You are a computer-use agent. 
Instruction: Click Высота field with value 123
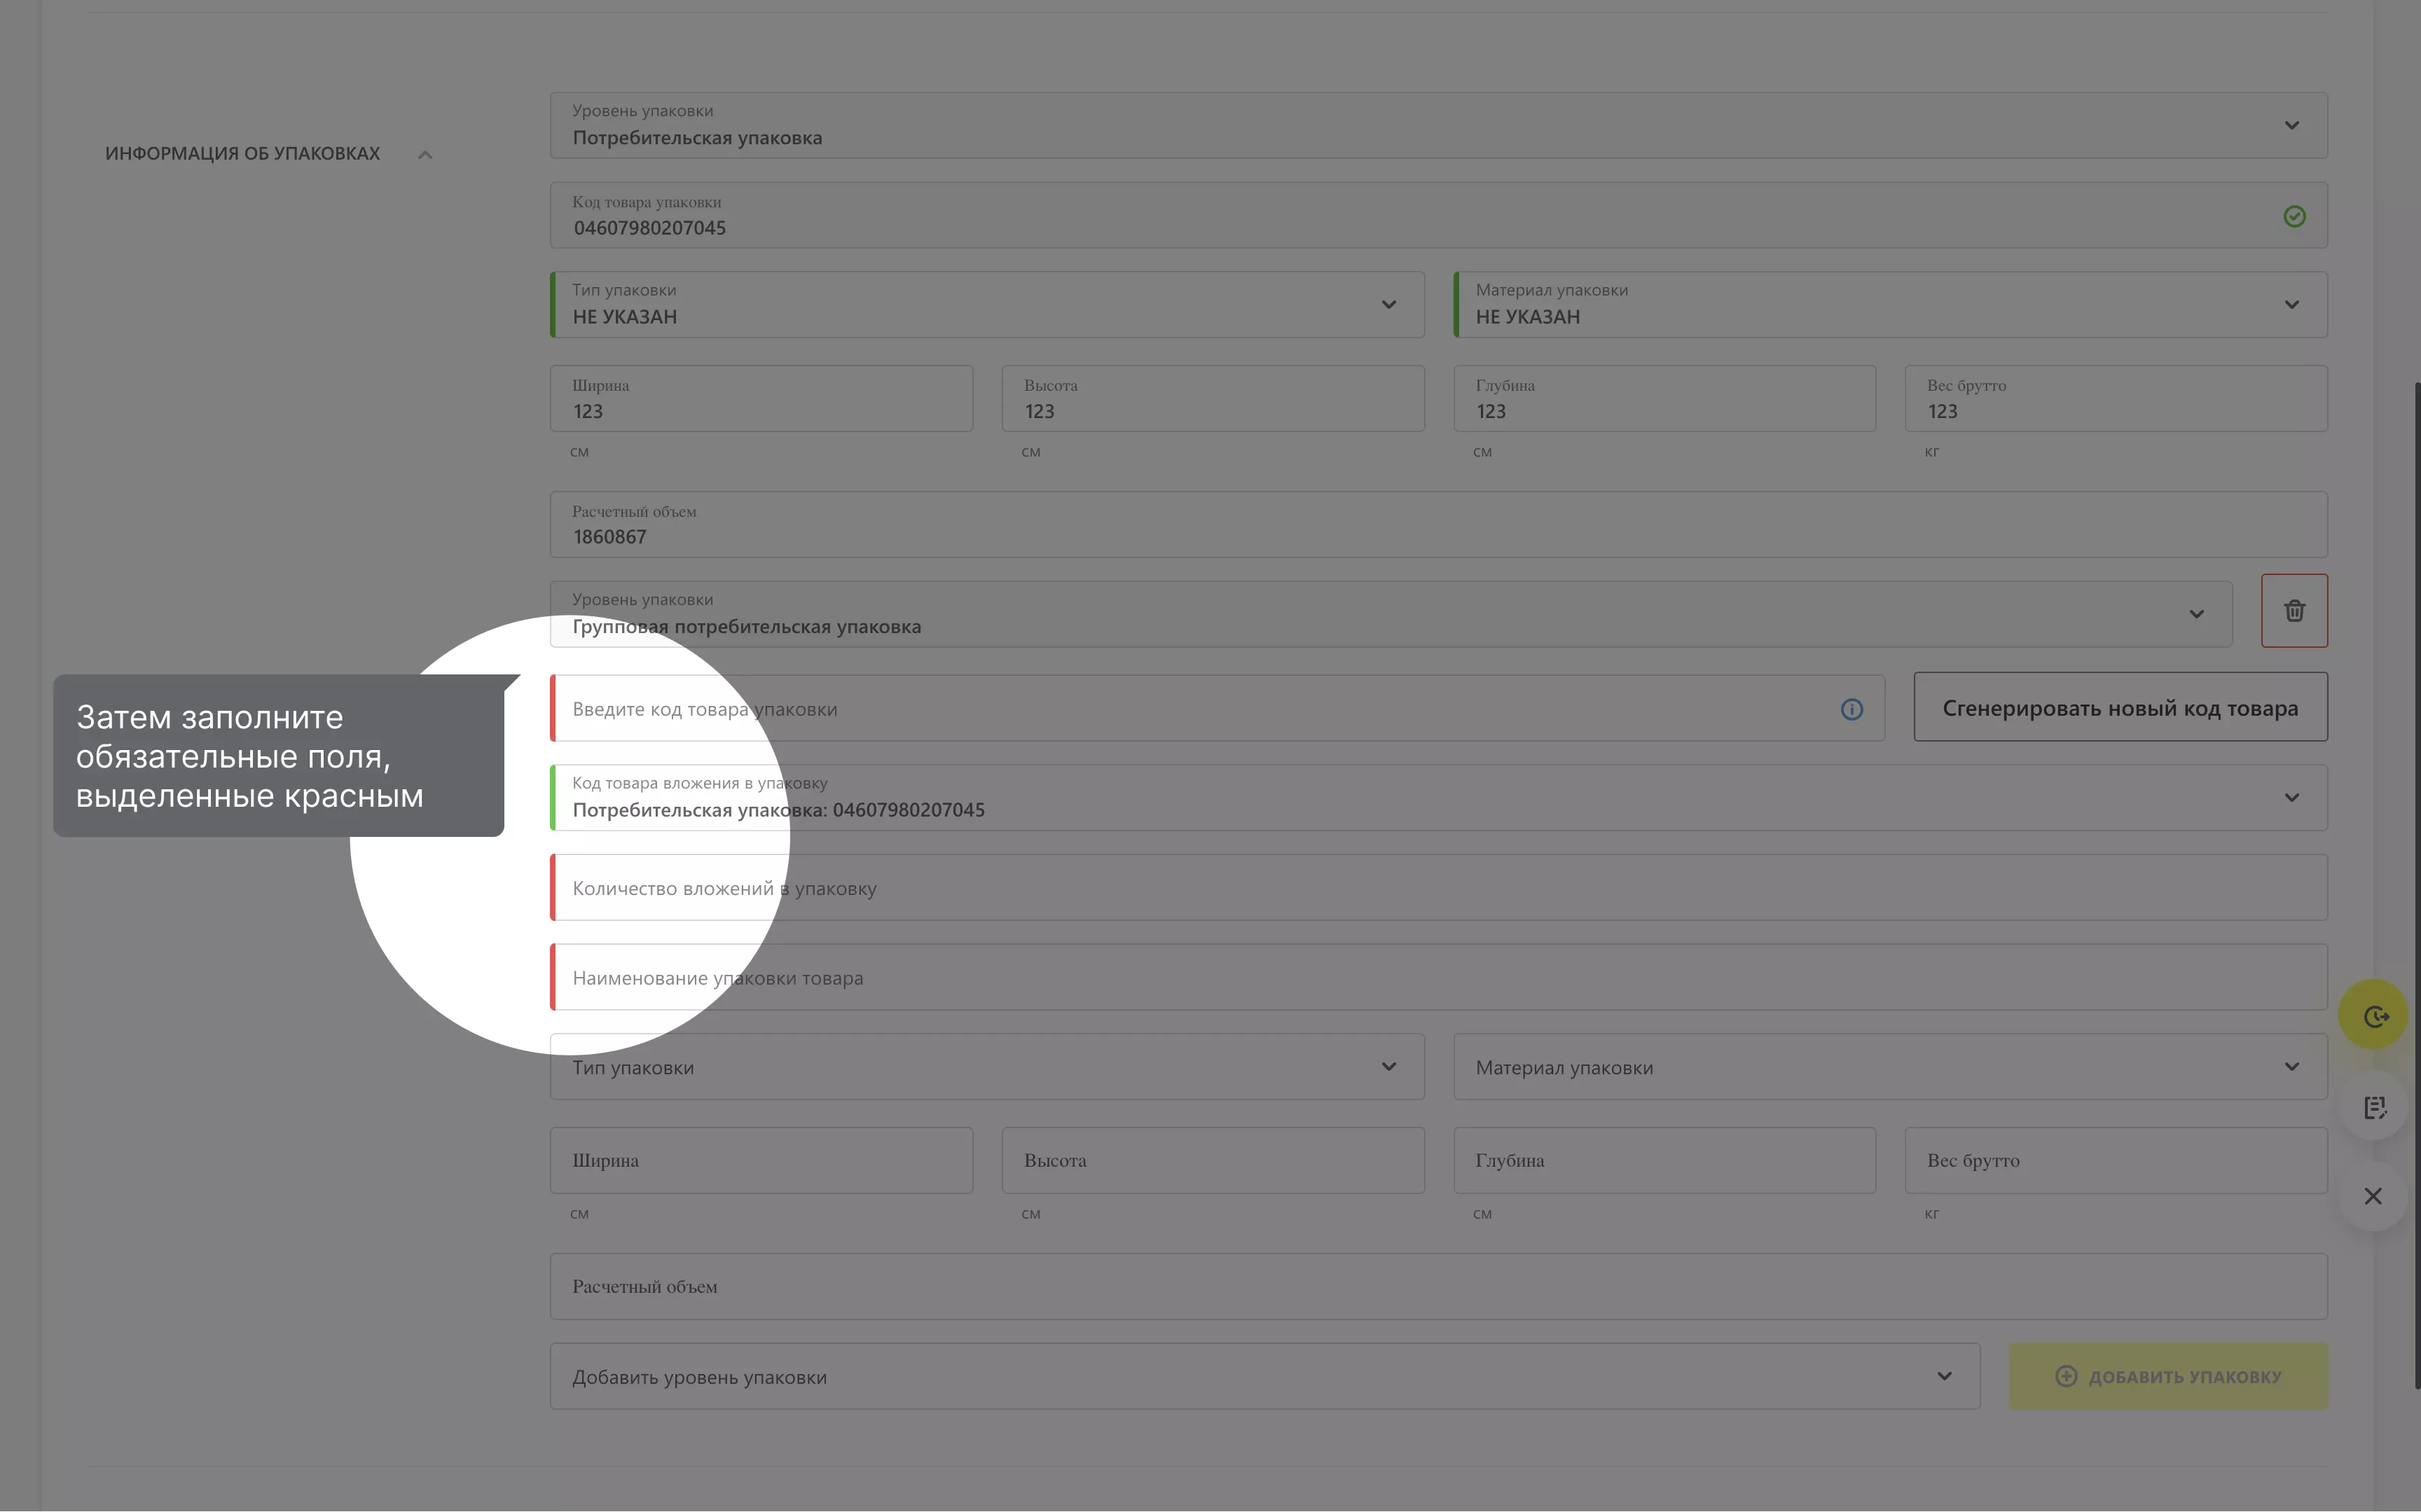[x=1213, y=398]
